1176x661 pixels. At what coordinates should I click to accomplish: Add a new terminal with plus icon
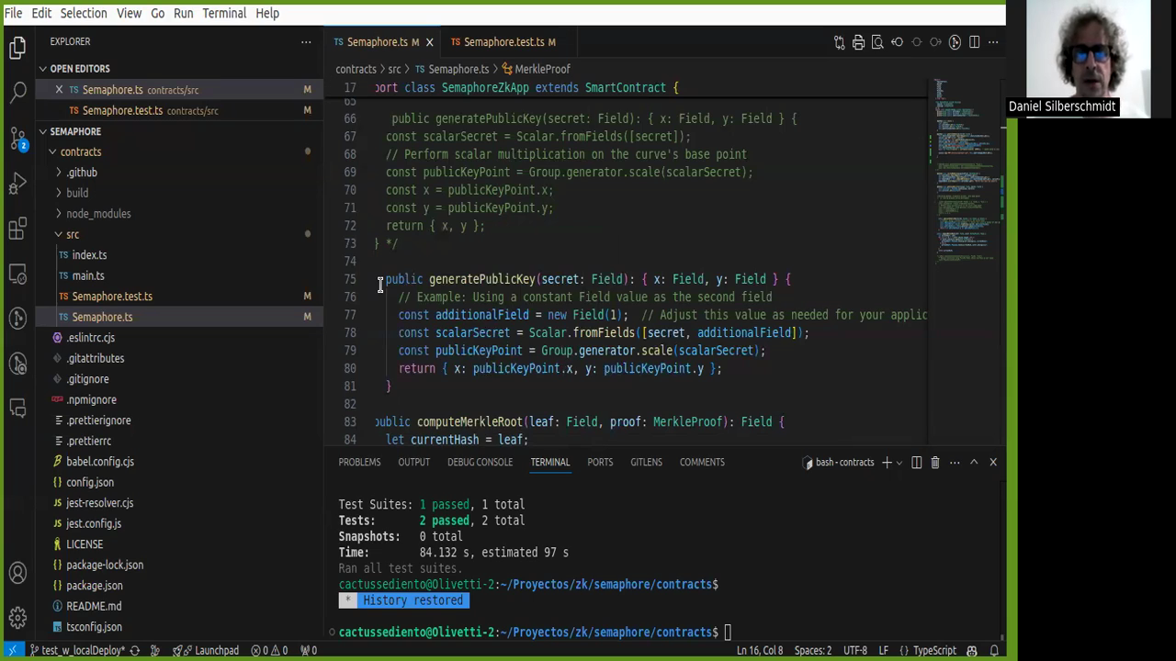(x=887, y=463)
